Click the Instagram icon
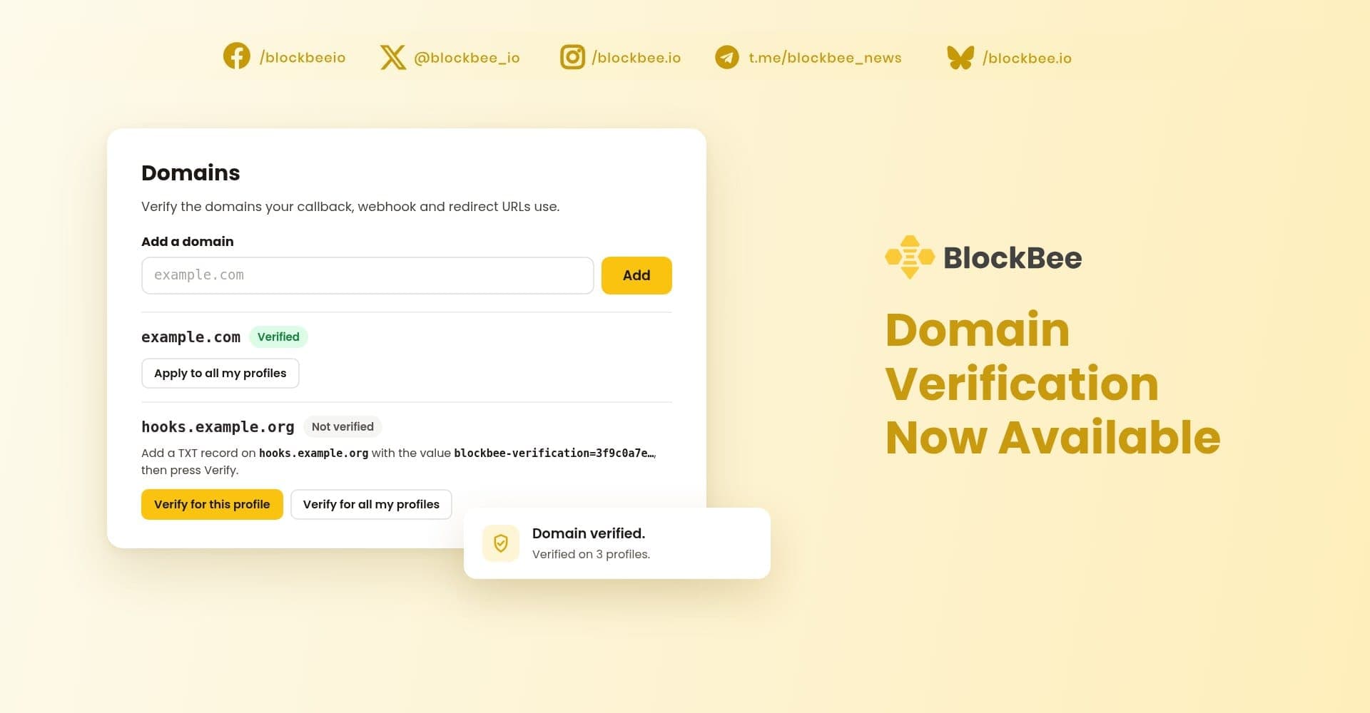The height and width of the screenshot is (713, 1370). pos(572,57)
